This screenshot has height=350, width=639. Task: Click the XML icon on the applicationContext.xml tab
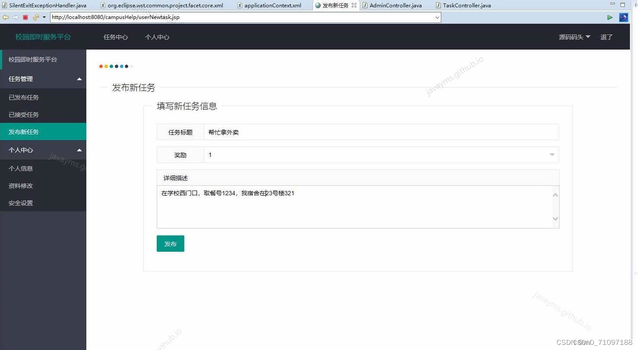tap(240, 5)
